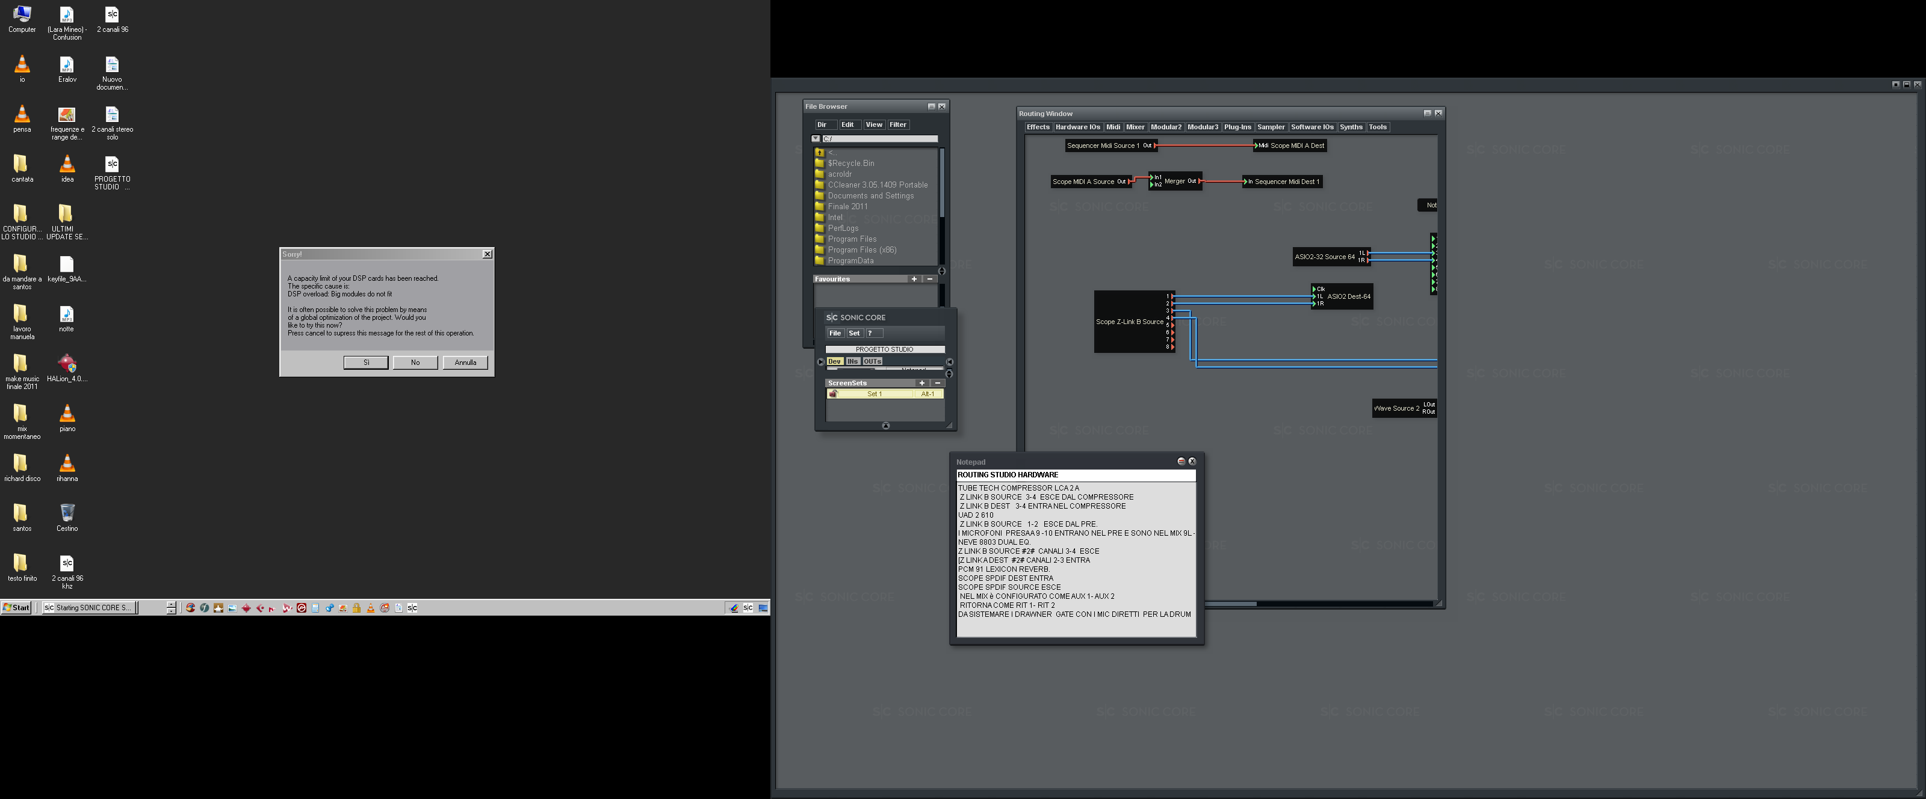This screenshot has width=1926, height=799.
Task: Toggle the OUTs view button
Action: pyautogui.click(x=873, y=361)
